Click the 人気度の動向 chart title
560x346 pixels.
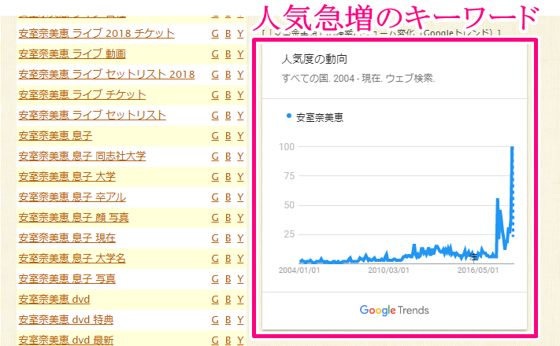pyautogui.click(x=313, y=60)
